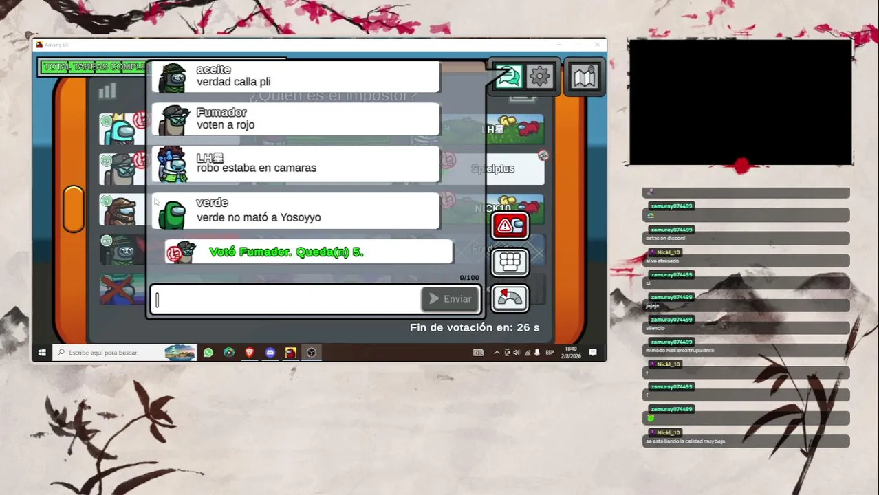This screenshot has height=495, width=879.
Task: Click the "Votó Fumador. Queda(n) 5." notice
Action: [309, 252]
